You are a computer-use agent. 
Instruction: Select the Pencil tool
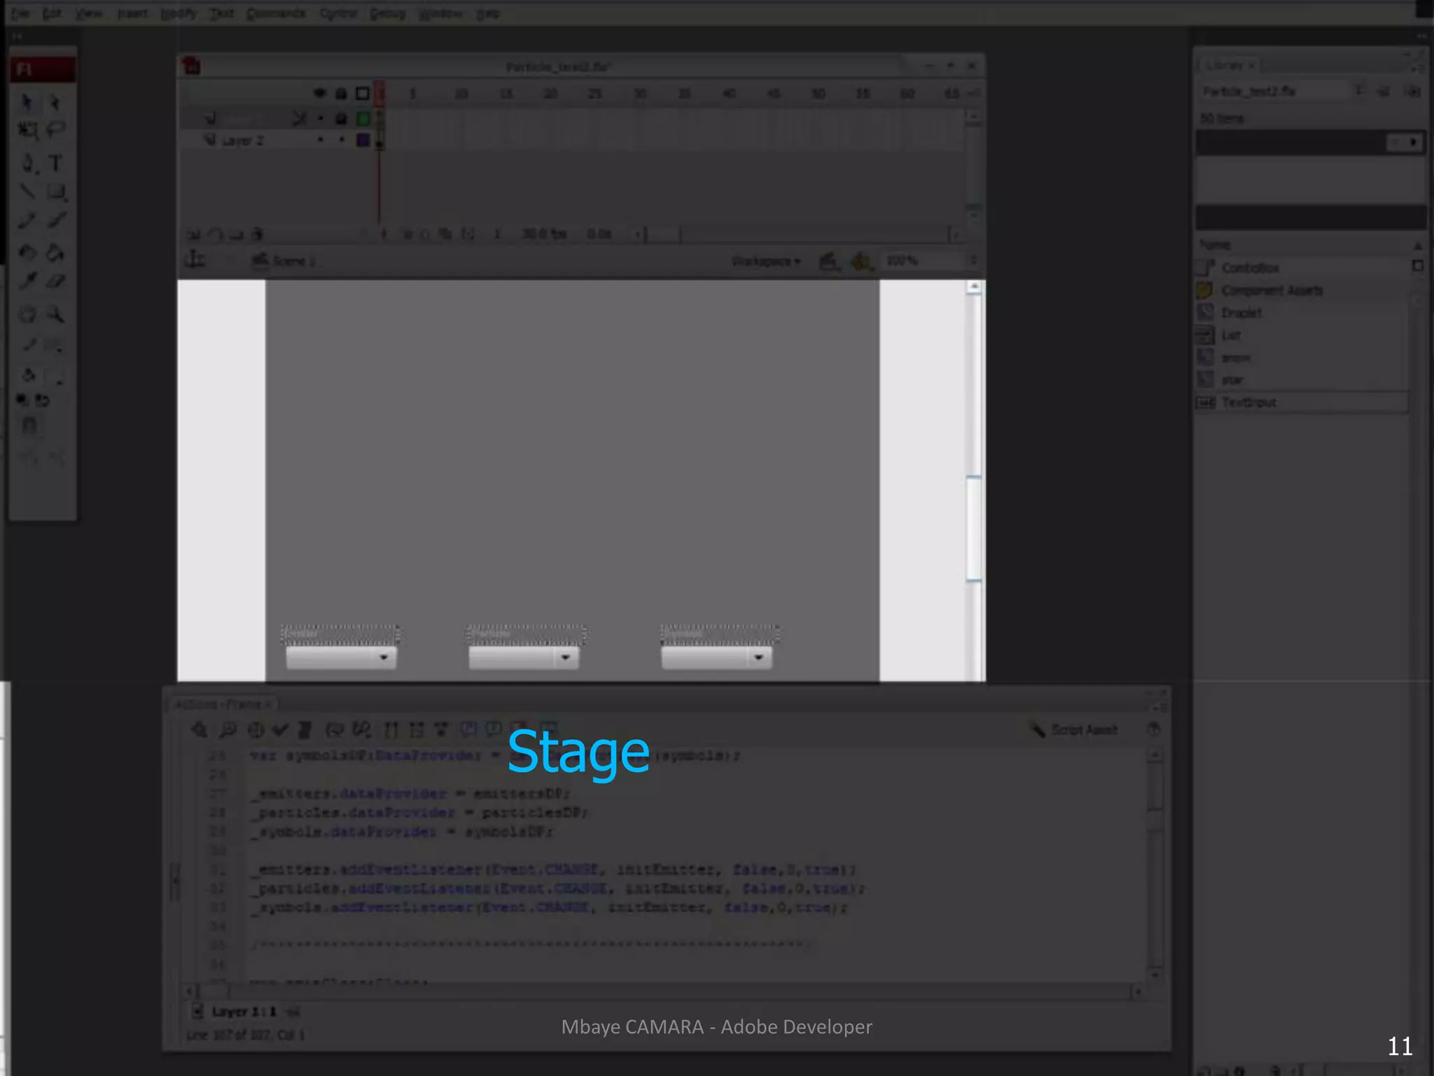27,221
